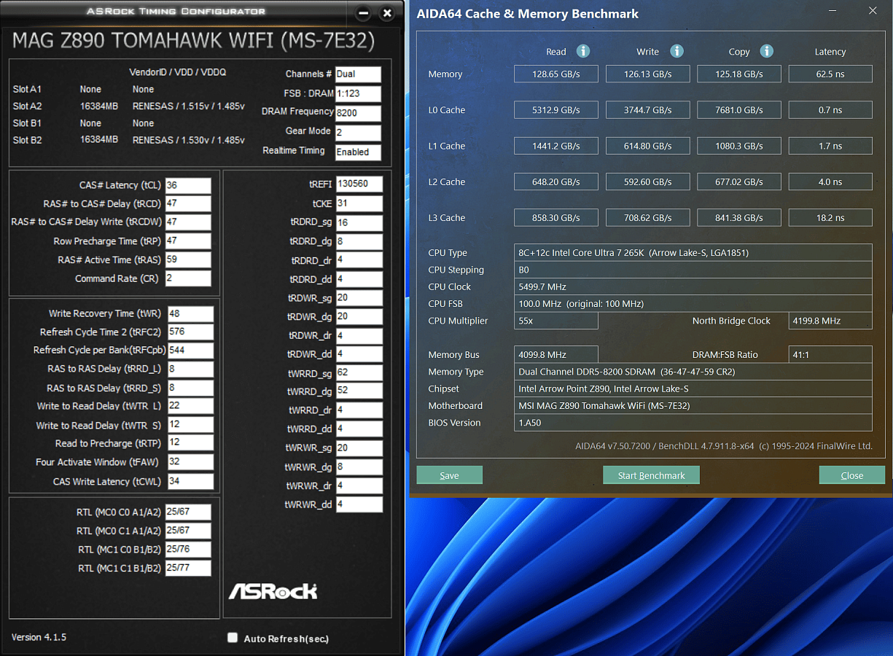Click the Row Precharge Time (tRP) field
Image resolution: width=893 pixels, height=656 pixels.
coord(188,241)
